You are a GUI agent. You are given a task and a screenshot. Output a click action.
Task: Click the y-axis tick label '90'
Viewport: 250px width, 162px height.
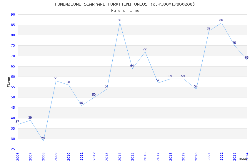(x=13, y=14)
